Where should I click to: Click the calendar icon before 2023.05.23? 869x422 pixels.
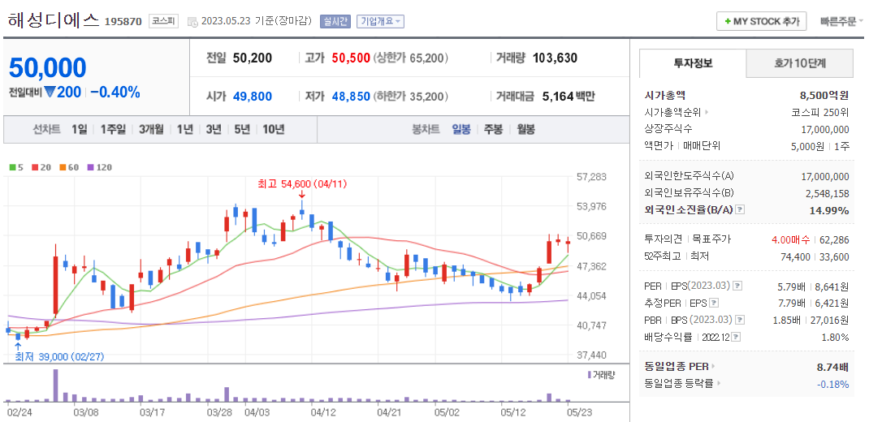[192, 22]
